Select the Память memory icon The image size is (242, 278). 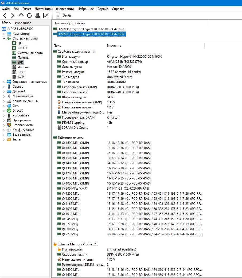(x=14, y=58)
